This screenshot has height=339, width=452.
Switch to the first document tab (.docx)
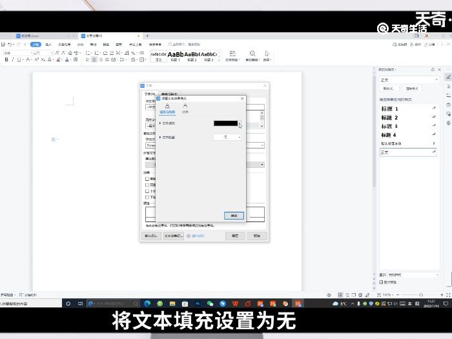point(43,36)
